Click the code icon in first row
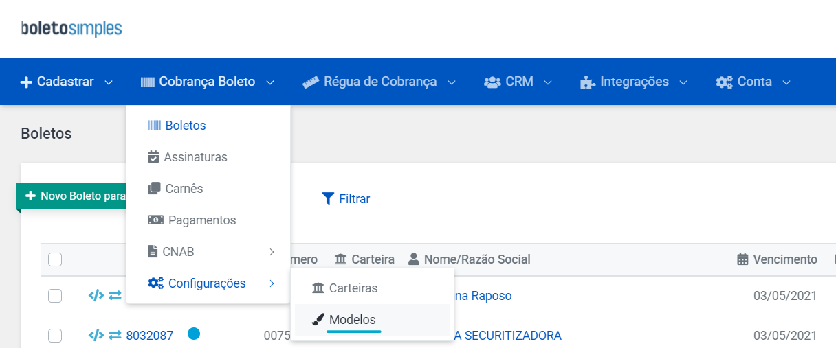This screenshot has width=836, height=348. click(96, 295)
